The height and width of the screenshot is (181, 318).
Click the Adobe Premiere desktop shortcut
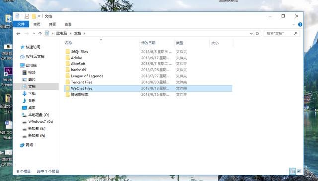coord(8,77)
